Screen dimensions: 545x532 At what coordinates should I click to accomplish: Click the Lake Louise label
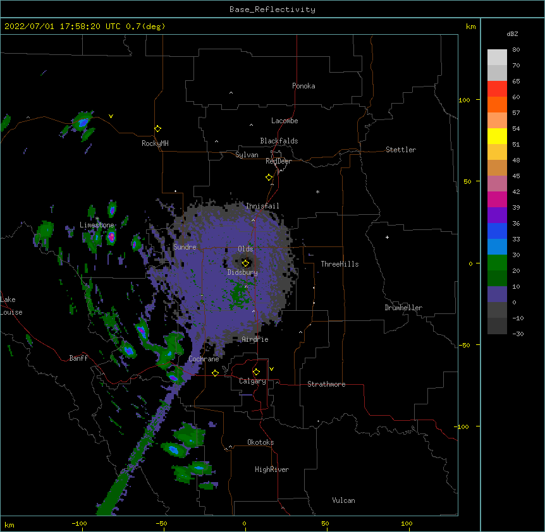click(11, 306)
